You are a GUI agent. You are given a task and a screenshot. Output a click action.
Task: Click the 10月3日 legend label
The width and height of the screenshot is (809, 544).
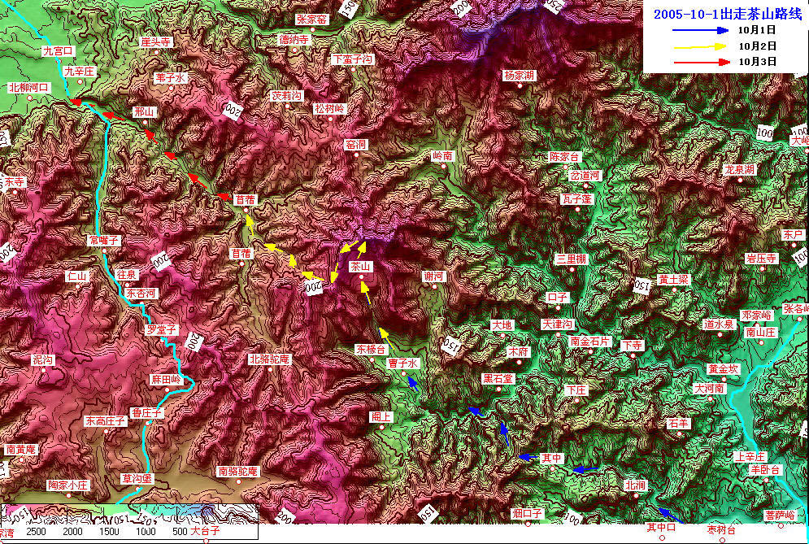click(x=757, y=61)
